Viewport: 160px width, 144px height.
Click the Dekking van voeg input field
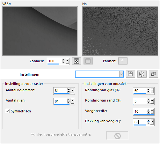coord(140,122)
